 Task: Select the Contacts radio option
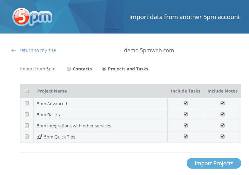coord(69,69)
